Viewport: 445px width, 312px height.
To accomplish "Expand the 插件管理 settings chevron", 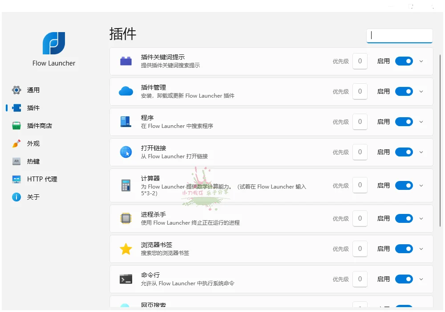I will 421,91.
